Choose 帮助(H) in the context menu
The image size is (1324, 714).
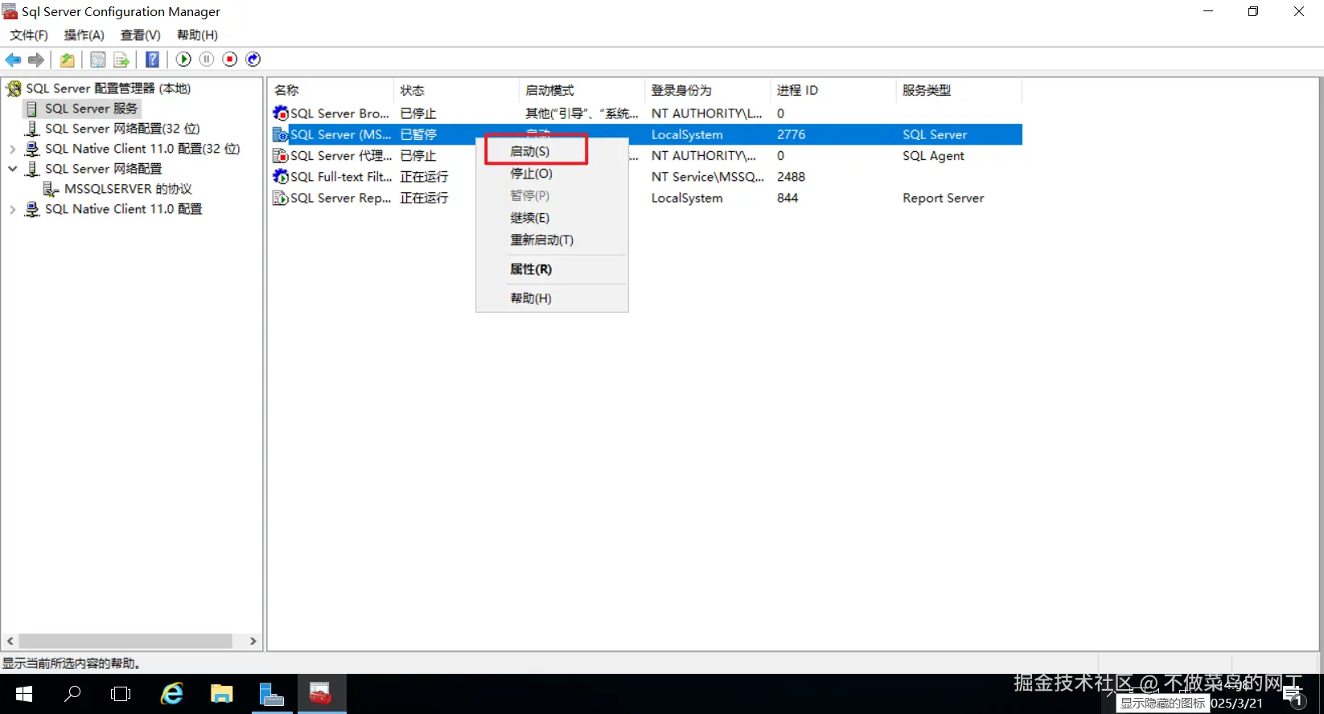tap(531, 298)
